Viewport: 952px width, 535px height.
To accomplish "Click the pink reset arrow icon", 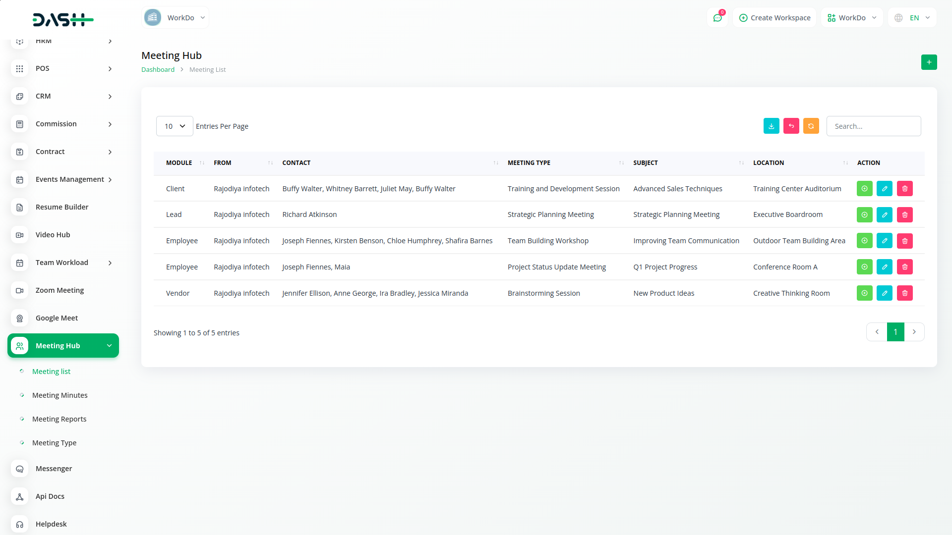I will [x=791, y=126].
